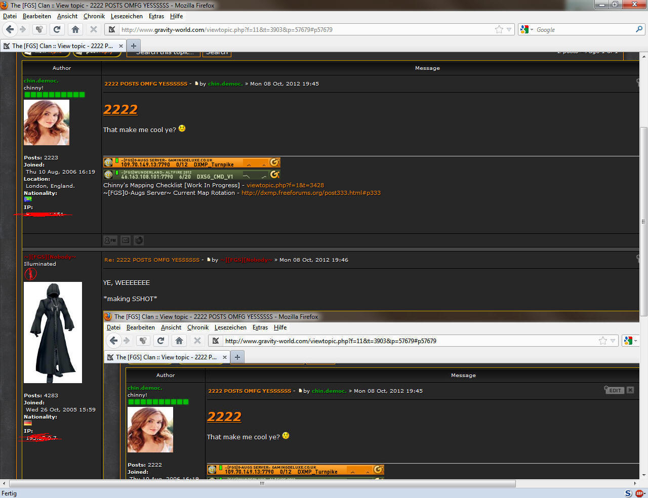The width and height of the screenshot is (648, 498).
Task: Close the FGS Clan tab
Action: point(121,46)
